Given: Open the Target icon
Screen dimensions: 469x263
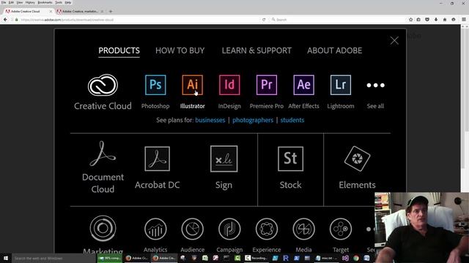Looking at the screenshot, I should click(341, 229).
